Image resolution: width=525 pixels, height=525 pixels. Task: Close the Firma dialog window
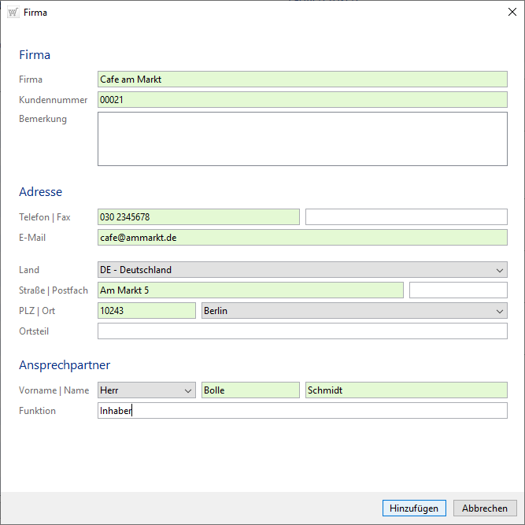pos(512,13)
